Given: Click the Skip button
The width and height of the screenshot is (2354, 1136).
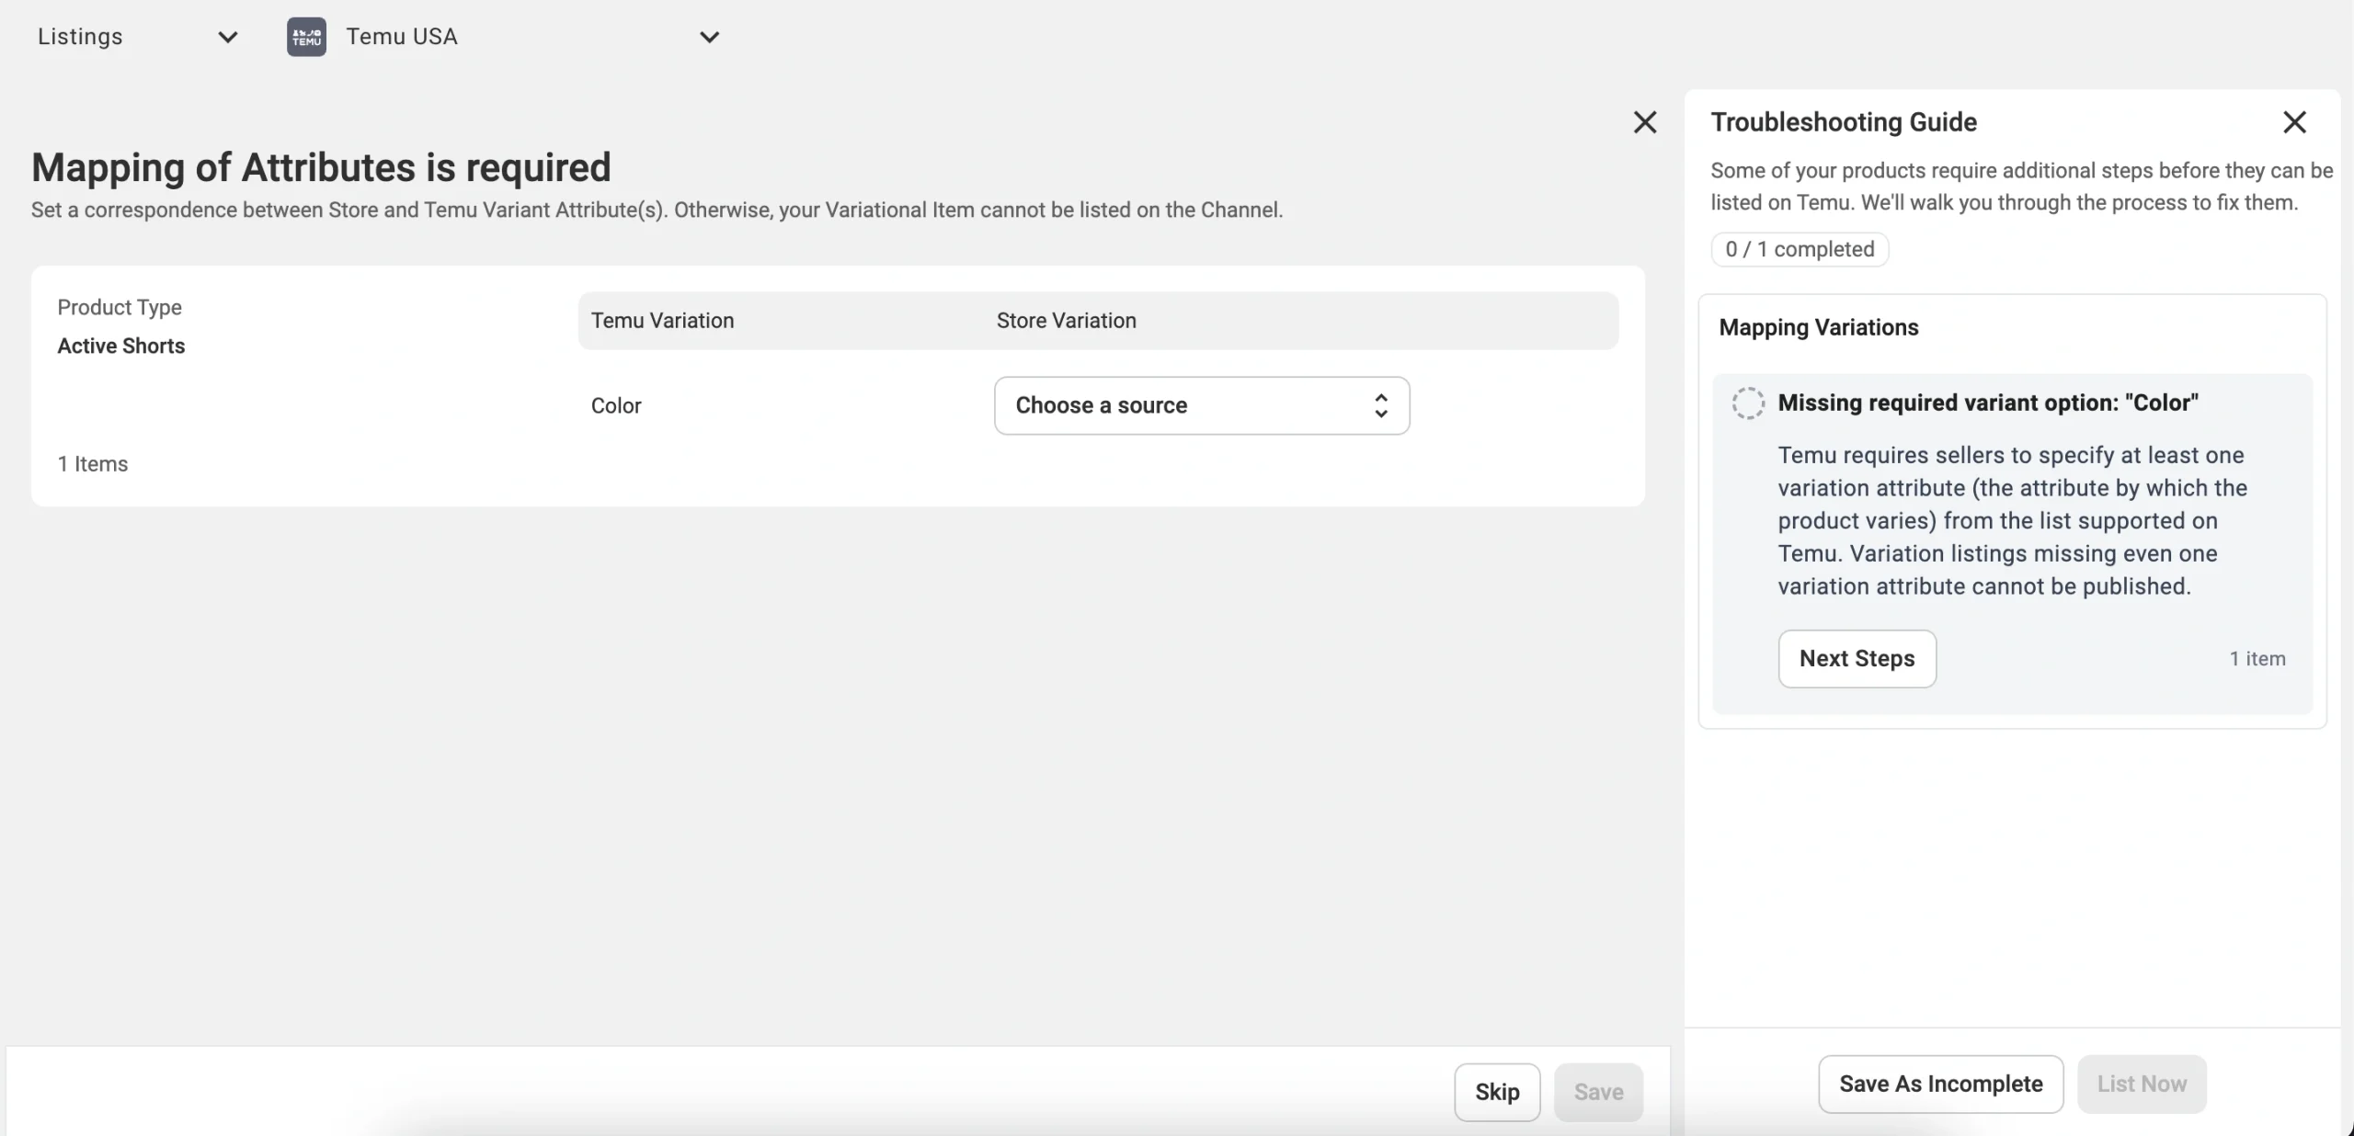Looking at the screenshot, I should click(x=1496, y=1092).
